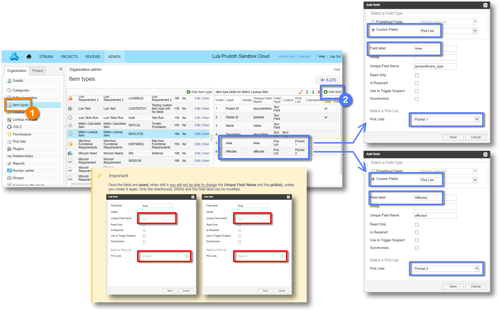499x311 pixels.
Task: Click Infotip input in Area dialog
Action: (x=435, y=57)
